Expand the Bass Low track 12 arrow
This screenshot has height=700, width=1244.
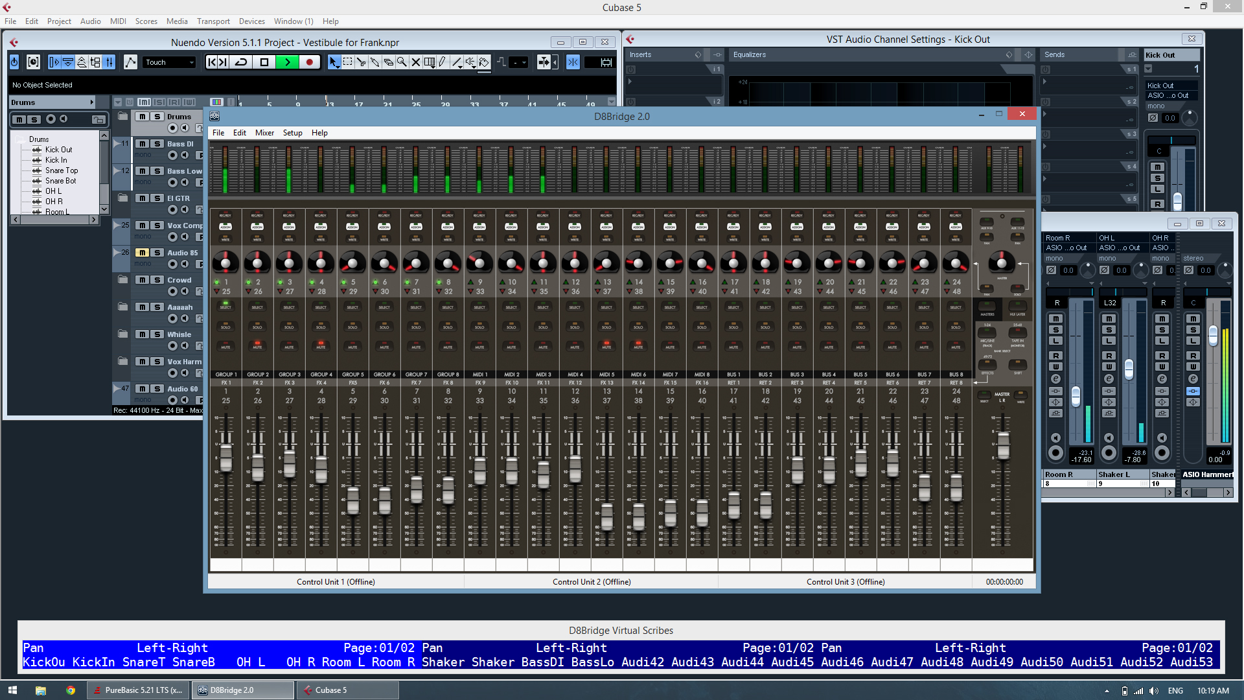117,170
